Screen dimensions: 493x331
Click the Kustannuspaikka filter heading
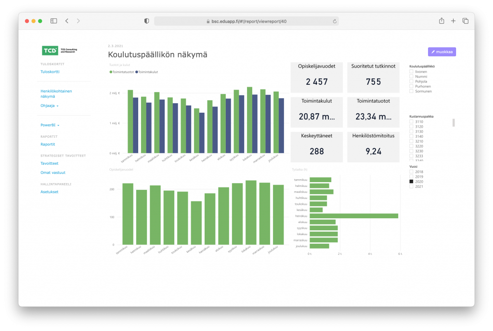pyautogui.click(x=421, y=117)
